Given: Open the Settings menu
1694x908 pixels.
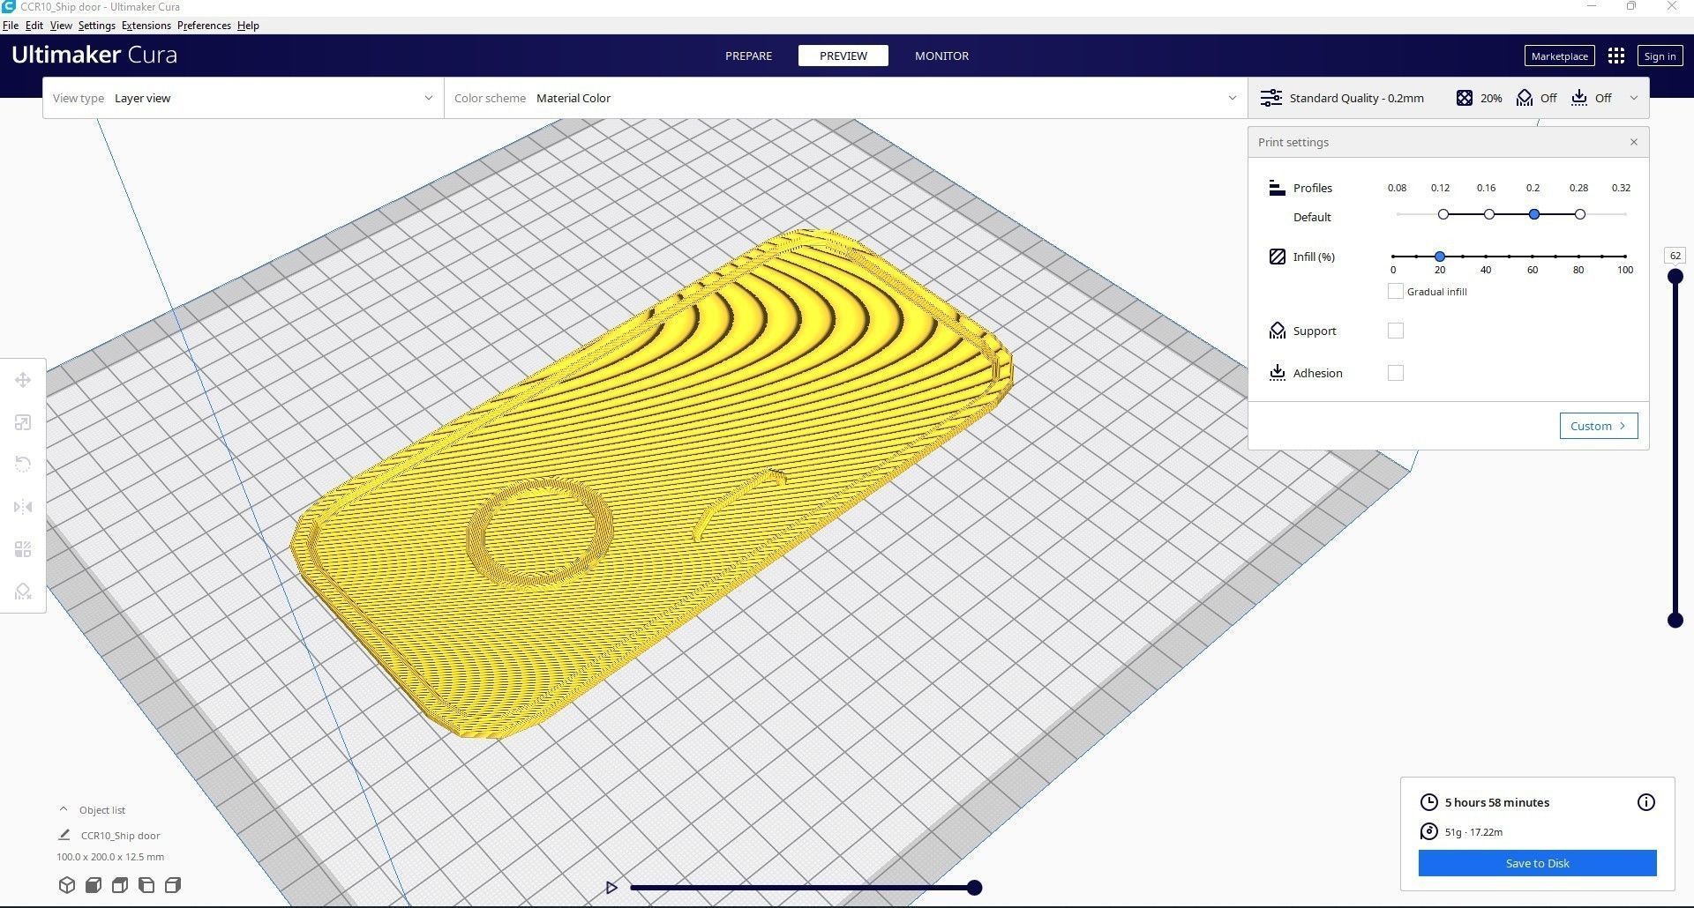Looking at the screenshot, I should (96, 26).
